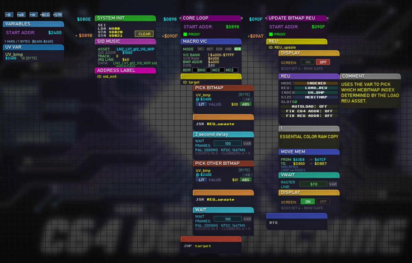This screenshot has width=412, height=263.
Task: Select MCT mode in MACRO VIC
Action: [210, 49]
